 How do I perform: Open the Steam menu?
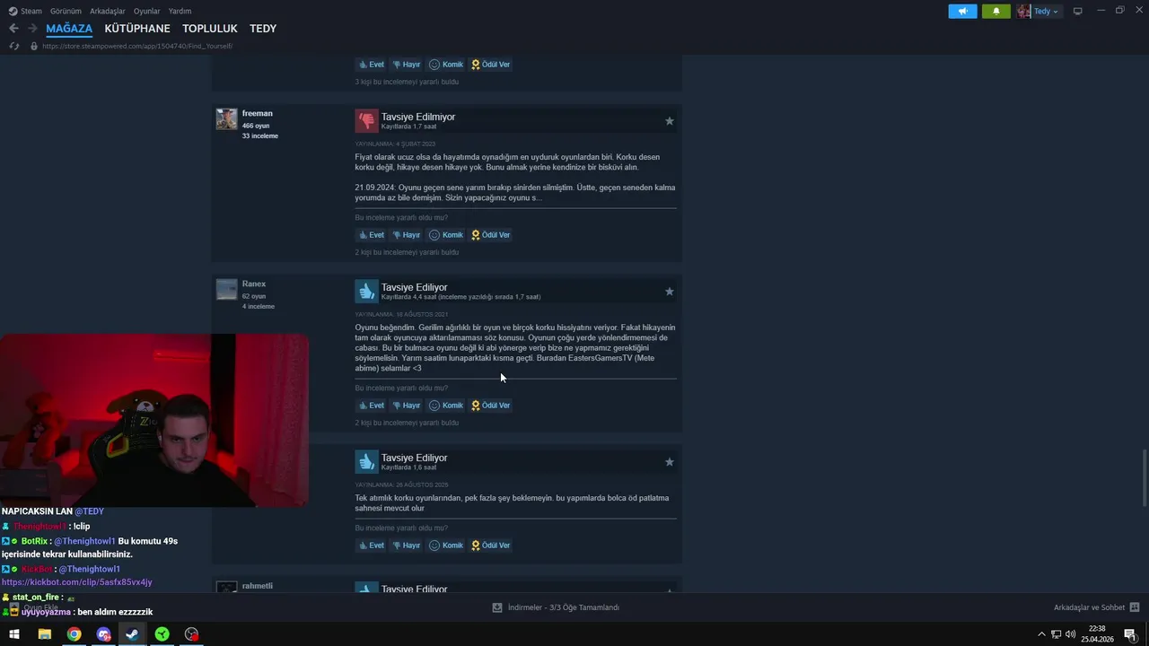pyautogui.click(x=26, y=11)
